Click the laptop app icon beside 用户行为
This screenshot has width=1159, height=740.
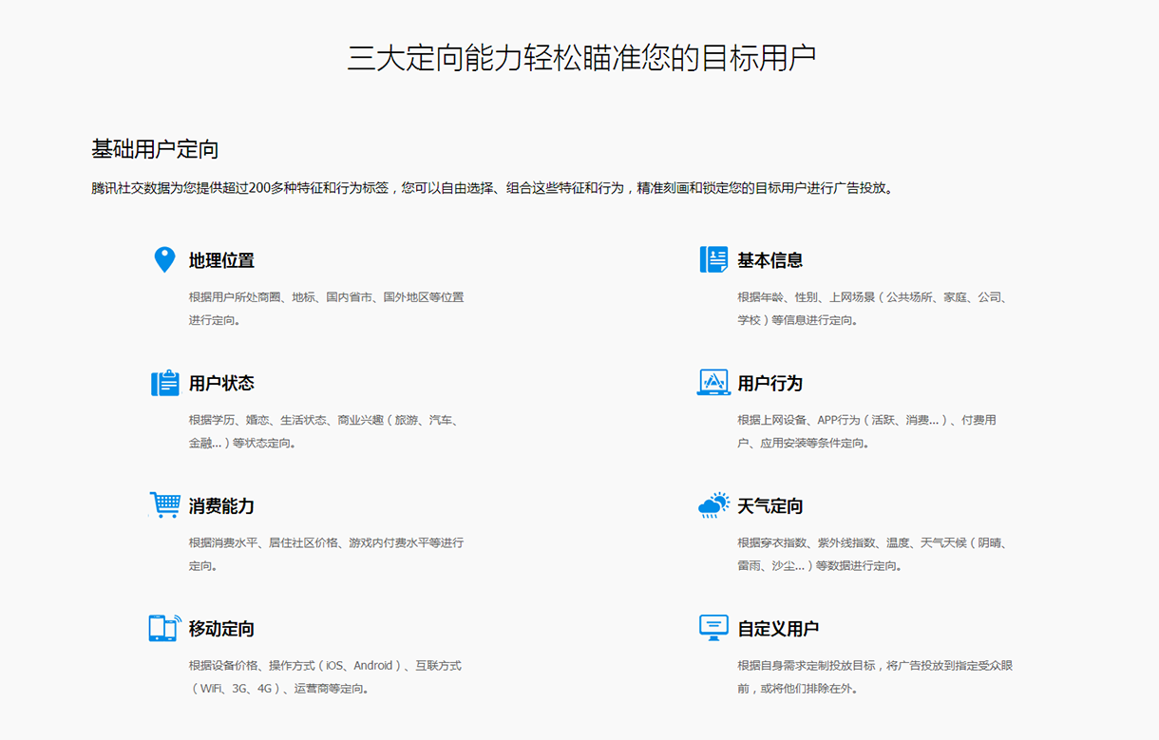pos(713,382)
